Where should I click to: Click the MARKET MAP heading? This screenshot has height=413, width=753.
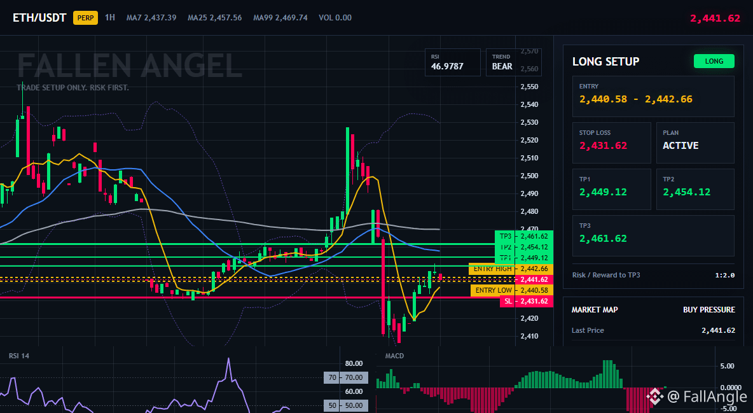coord(595,310)
